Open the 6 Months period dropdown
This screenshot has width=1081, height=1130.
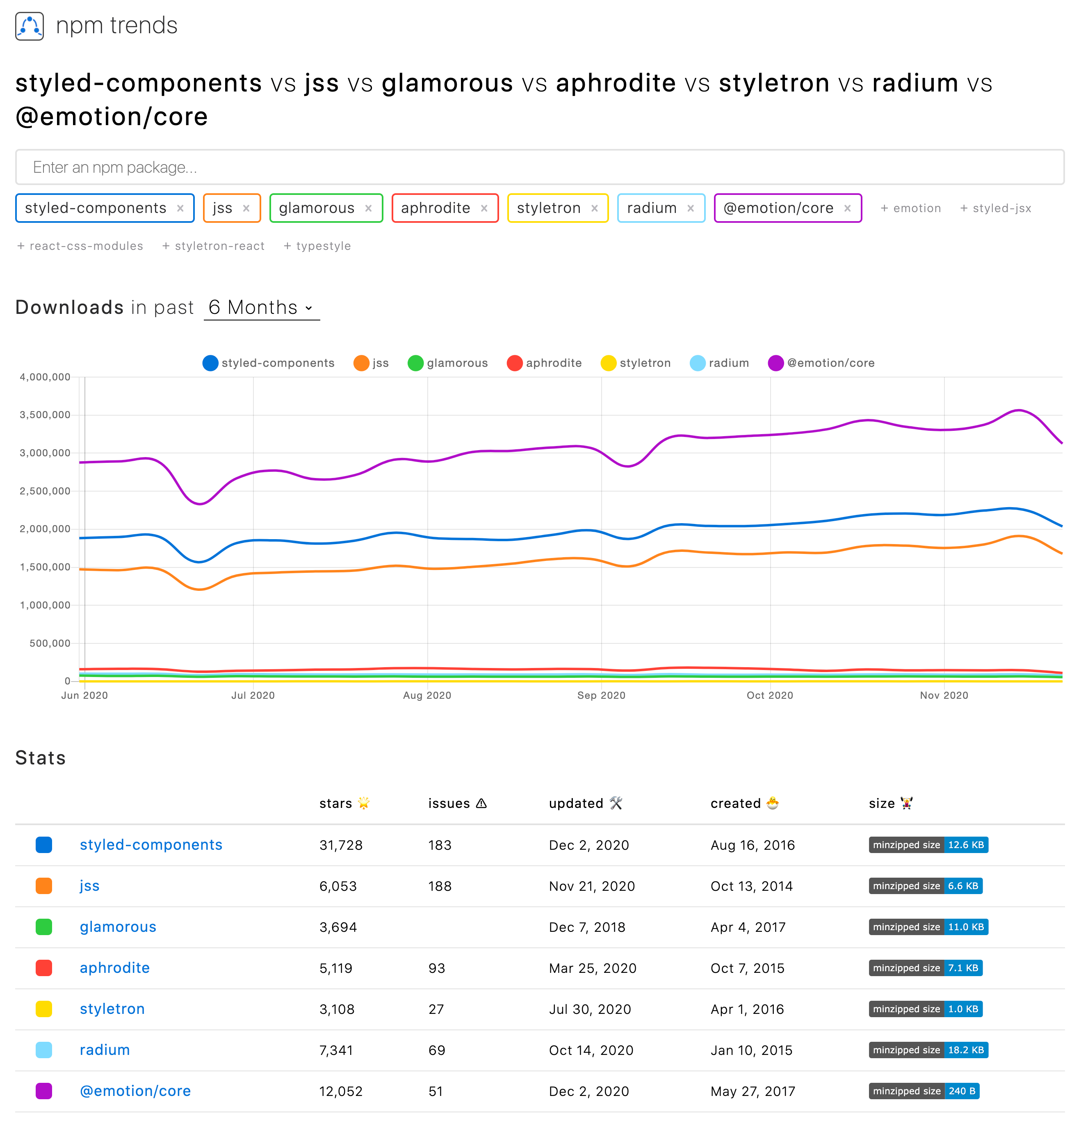click(262, 308)
